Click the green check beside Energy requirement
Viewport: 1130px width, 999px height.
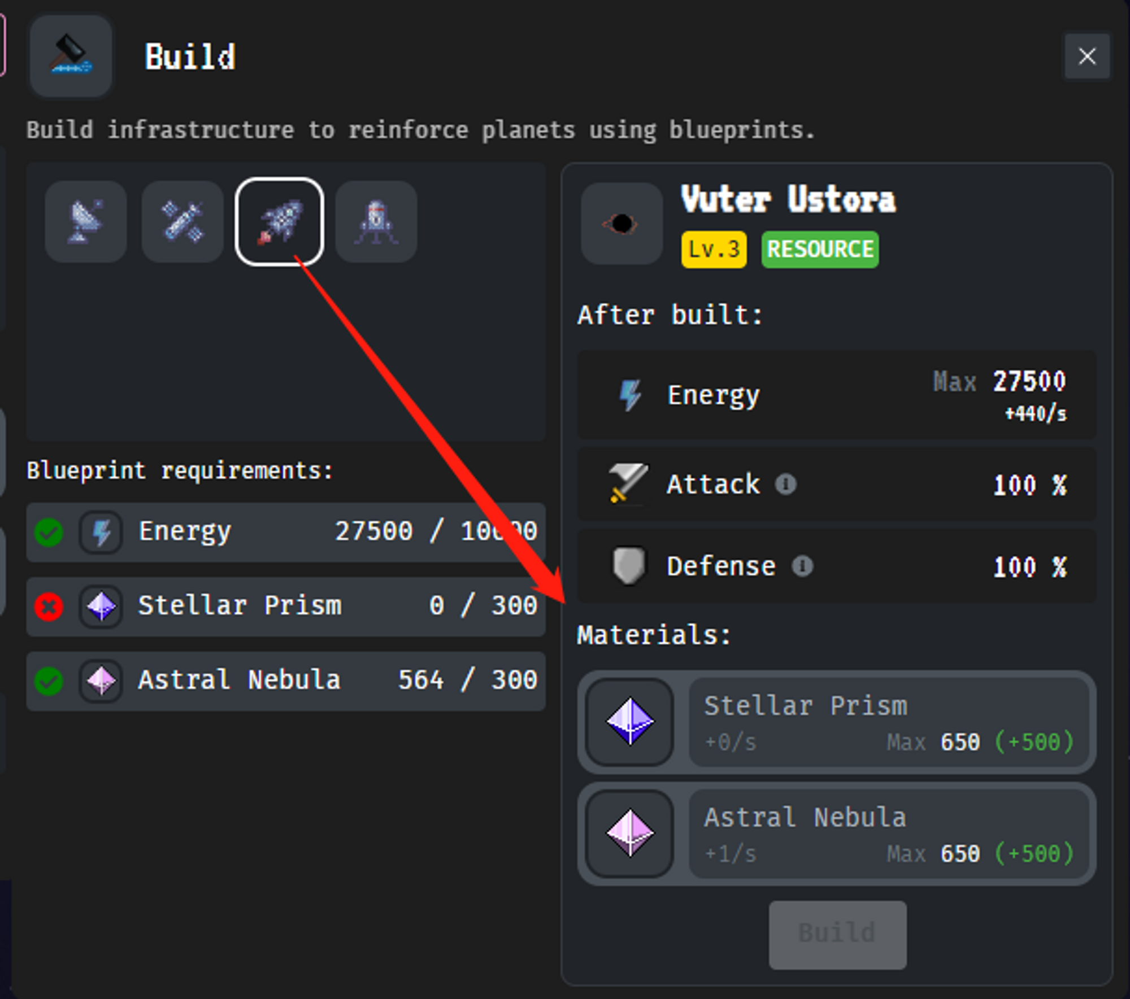click(x=49, y=532)
